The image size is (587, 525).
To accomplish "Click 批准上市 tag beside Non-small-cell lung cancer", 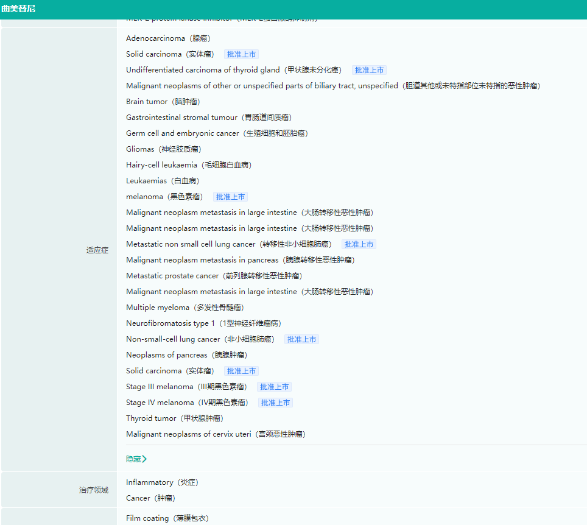I will pos(301,339).
